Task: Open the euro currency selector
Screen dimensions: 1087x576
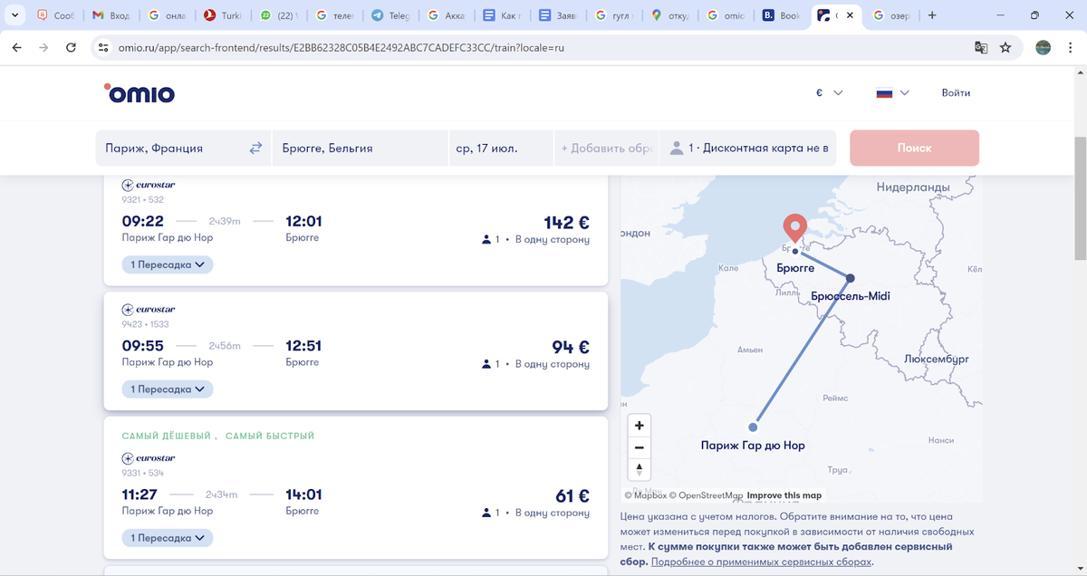Action: (830, 92)
